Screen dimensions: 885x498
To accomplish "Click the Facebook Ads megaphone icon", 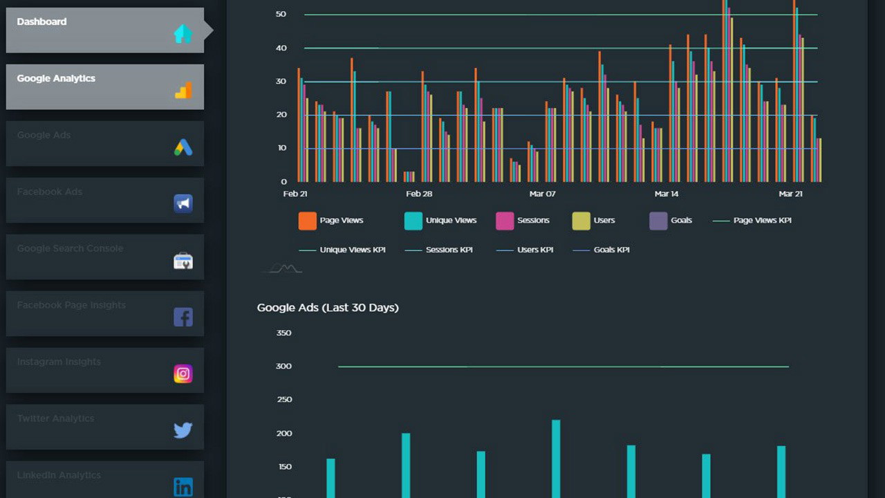I will coord(183,203).
